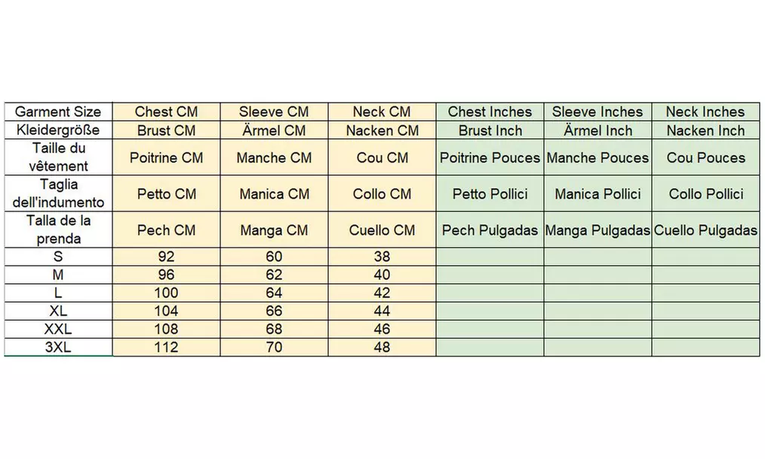Viewport: 765px width, 459px height.
Task: Click the sleeve value 64 cell
Action: [274, 293]
